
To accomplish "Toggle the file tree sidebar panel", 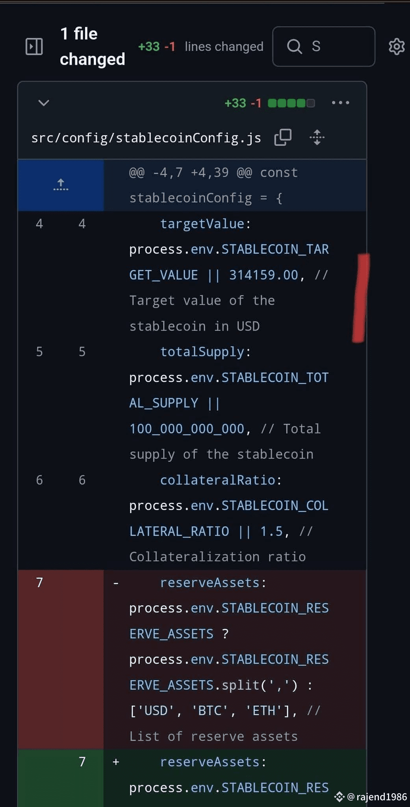I will tap(34, 46).
